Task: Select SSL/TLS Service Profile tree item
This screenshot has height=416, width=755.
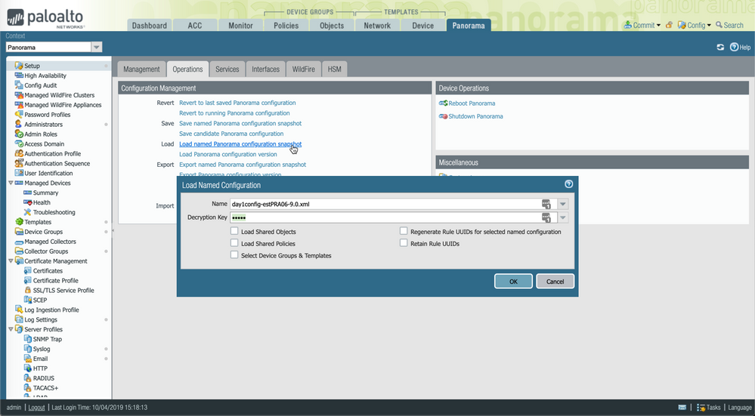Action: pos(63,290)
